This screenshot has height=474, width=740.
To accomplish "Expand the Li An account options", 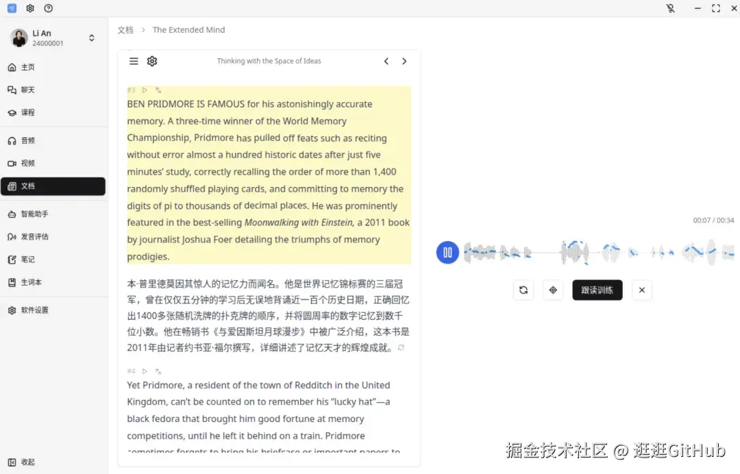I will 91,38.
